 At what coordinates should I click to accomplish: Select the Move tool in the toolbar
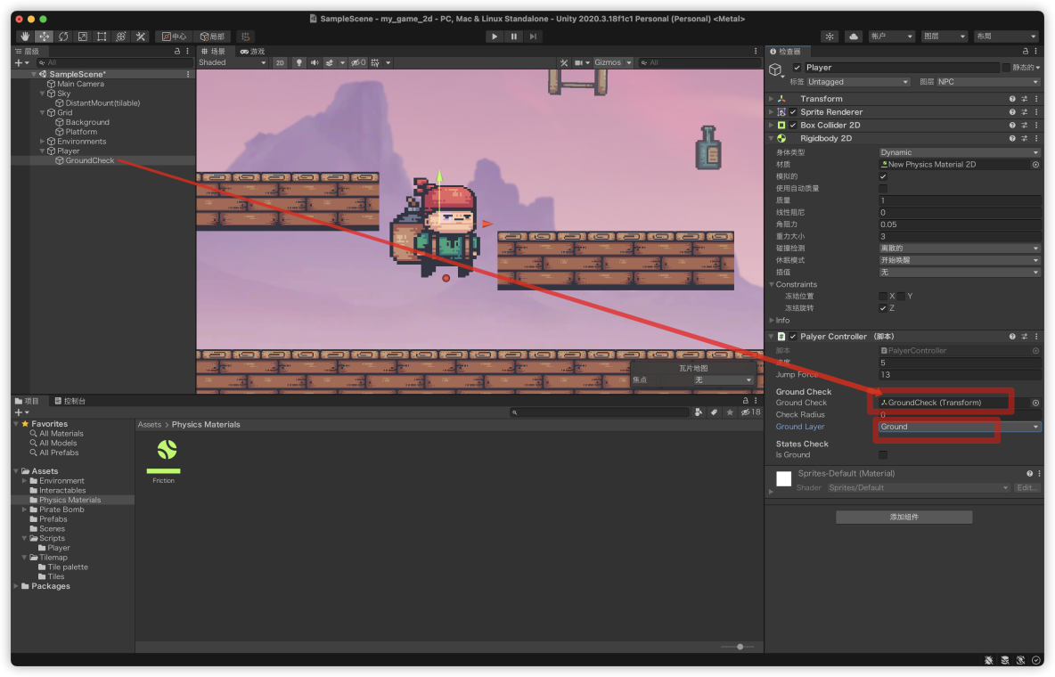click(x=45, y=37)
